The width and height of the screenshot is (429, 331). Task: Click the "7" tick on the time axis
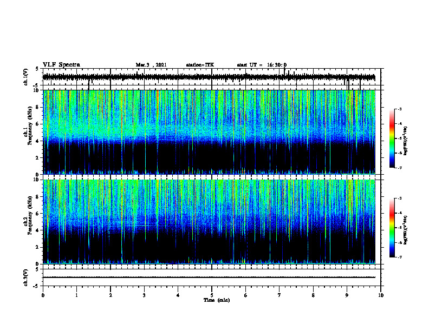(279, 295)
